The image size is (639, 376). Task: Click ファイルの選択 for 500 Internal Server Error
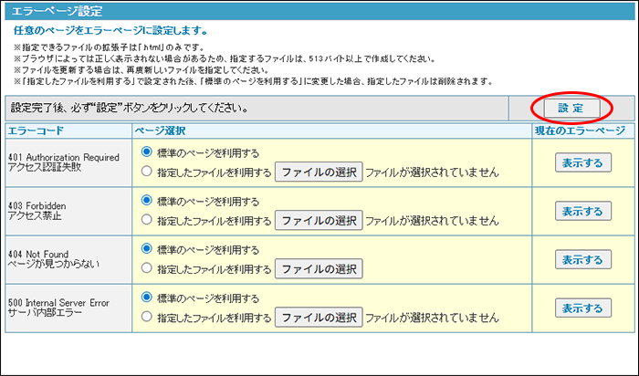(319, 317)
